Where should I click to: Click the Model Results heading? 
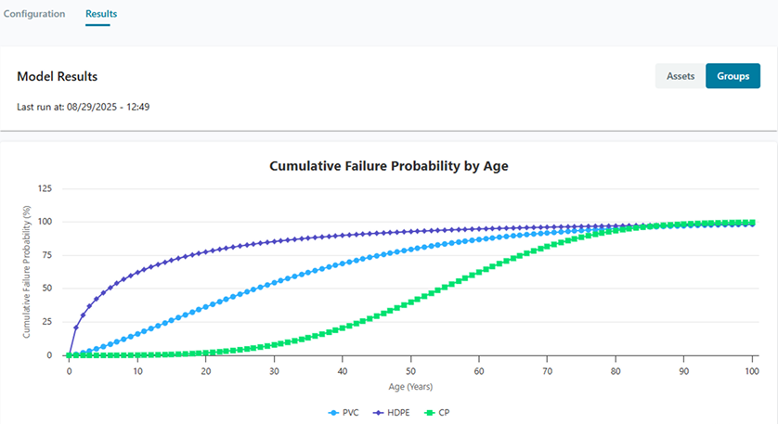click(58, 76)
